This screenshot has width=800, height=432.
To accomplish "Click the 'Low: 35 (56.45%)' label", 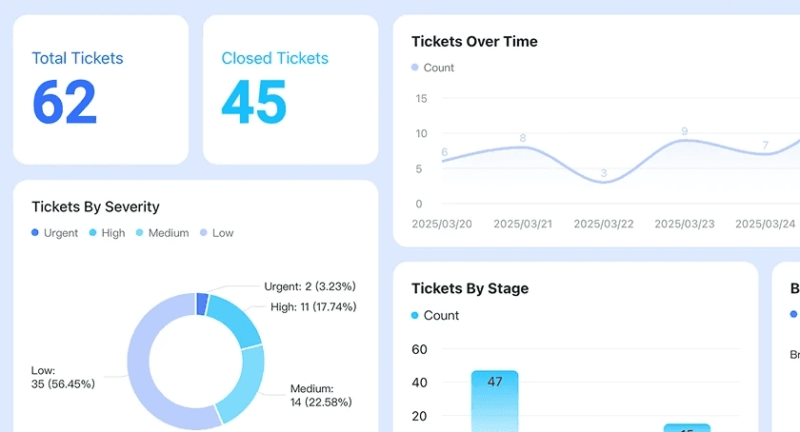I will pos(63,378).
